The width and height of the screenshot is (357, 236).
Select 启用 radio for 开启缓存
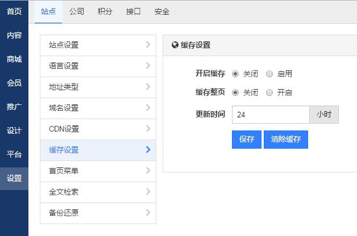click(269, 74)
